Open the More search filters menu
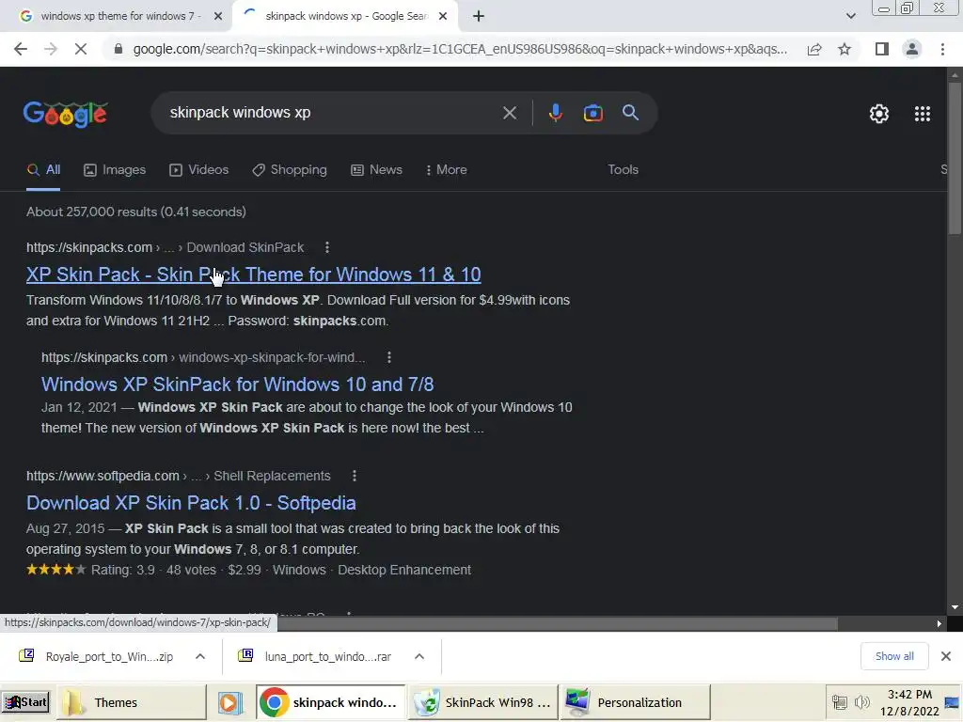The width and height of the screenshot is (963, 722). (447, 170)
